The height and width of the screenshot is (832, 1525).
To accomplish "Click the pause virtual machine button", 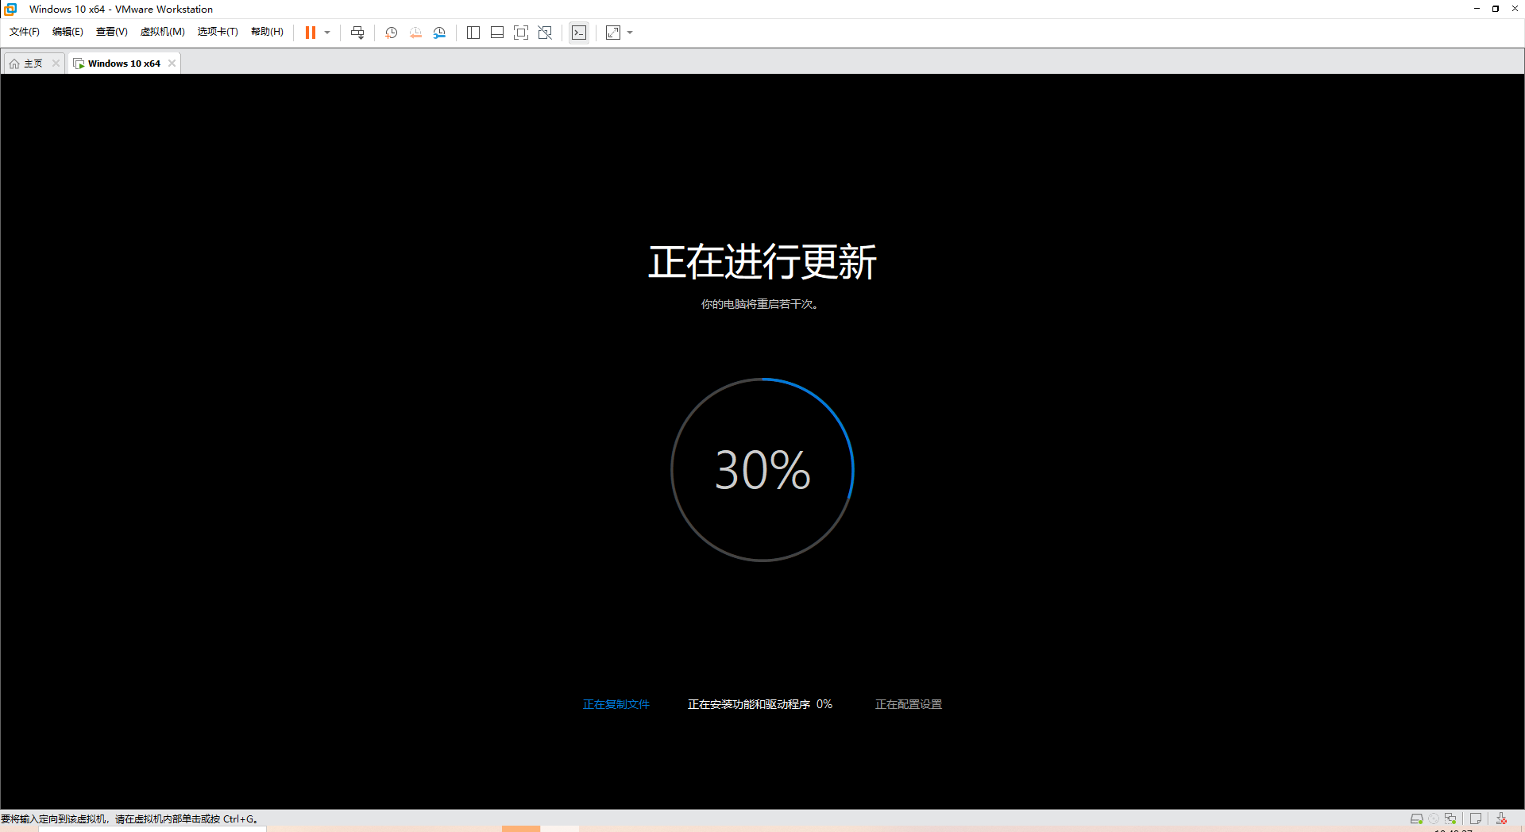I will coord(310,33).
